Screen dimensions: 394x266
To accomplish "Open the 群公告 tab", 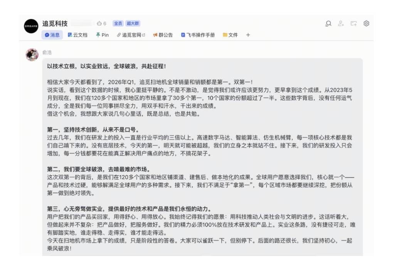I will [x=163, y=35].
